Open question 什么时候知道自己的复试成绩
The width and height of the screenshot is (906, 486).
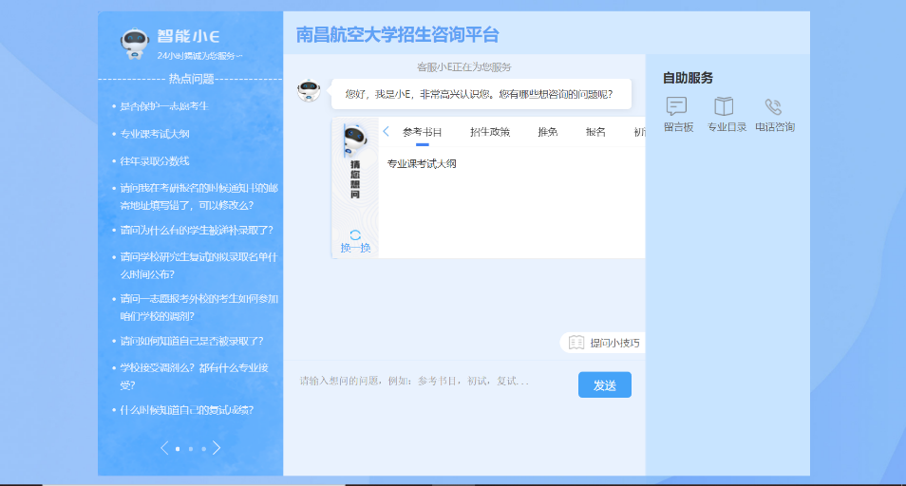[x=187, y=410]
